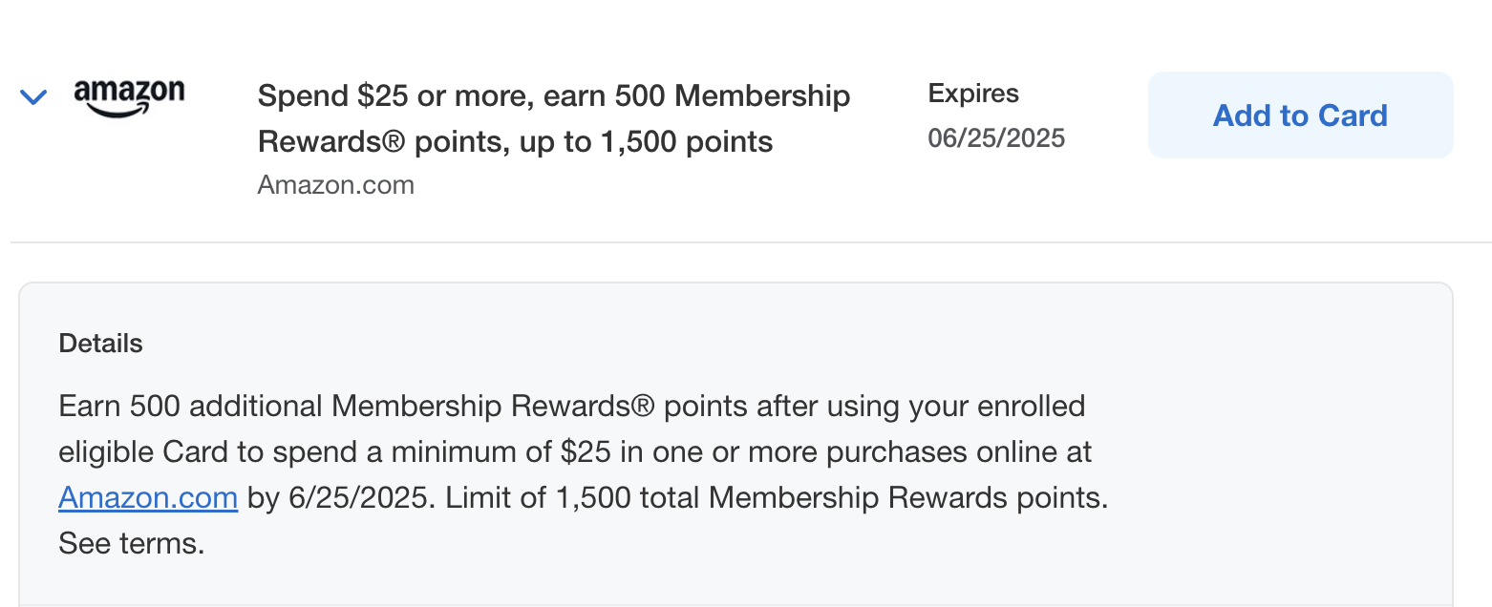Image resolution: width=1492 pixels, height=607 pixels.
Task: Collapse the Amazon offer chevron
Action: 33,97
